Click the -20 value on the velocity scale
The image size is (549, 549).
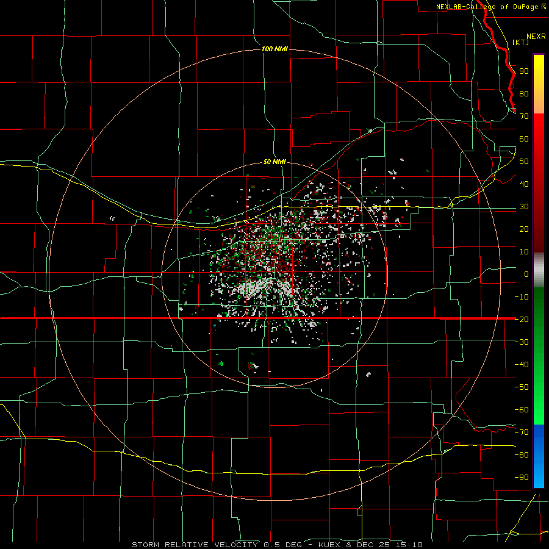click(x=522, y=319)
